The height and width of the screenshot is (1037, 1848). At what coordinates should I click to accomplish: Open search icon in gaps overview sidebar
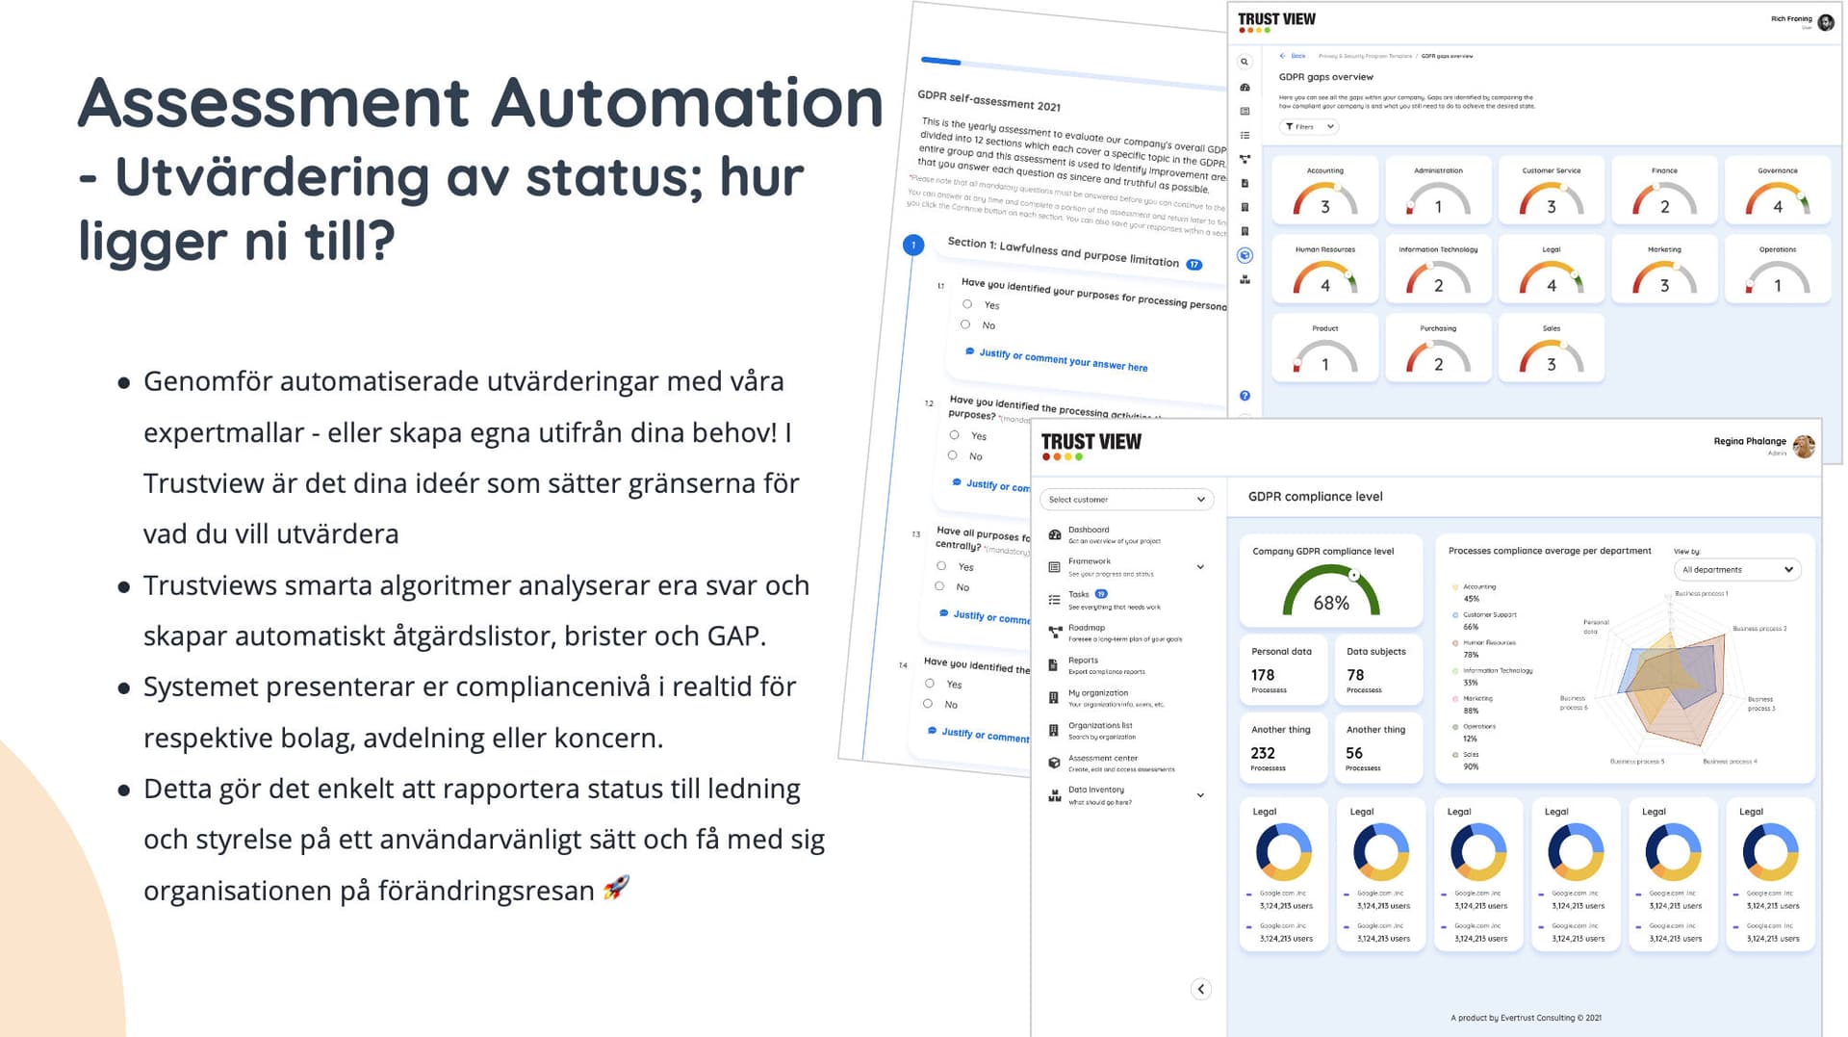(1245, 62)
